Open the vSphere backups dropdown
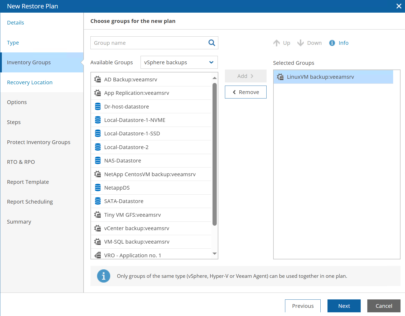 (x=179, y=62)
